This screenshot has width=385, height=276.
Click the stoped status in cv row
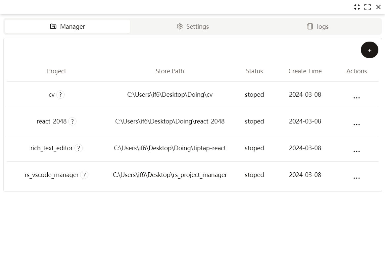click(254, 94)
